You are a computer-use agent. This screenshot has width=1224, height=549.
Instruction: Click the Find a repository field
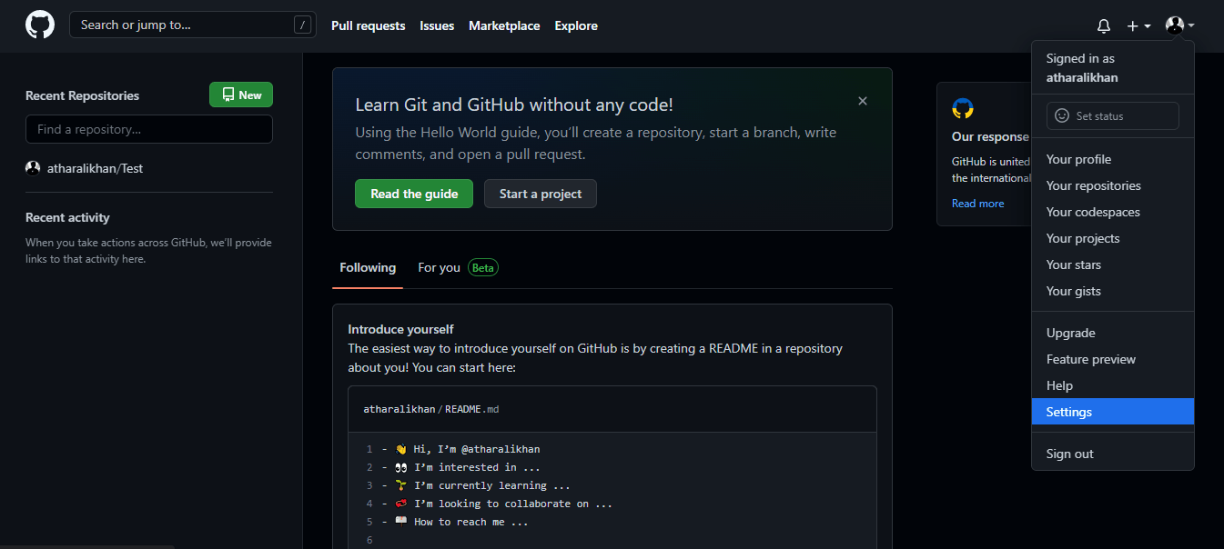(149, 129)
